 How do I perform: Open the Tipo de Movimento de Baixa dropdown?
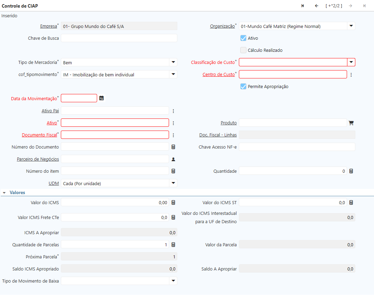pos(173,281)
